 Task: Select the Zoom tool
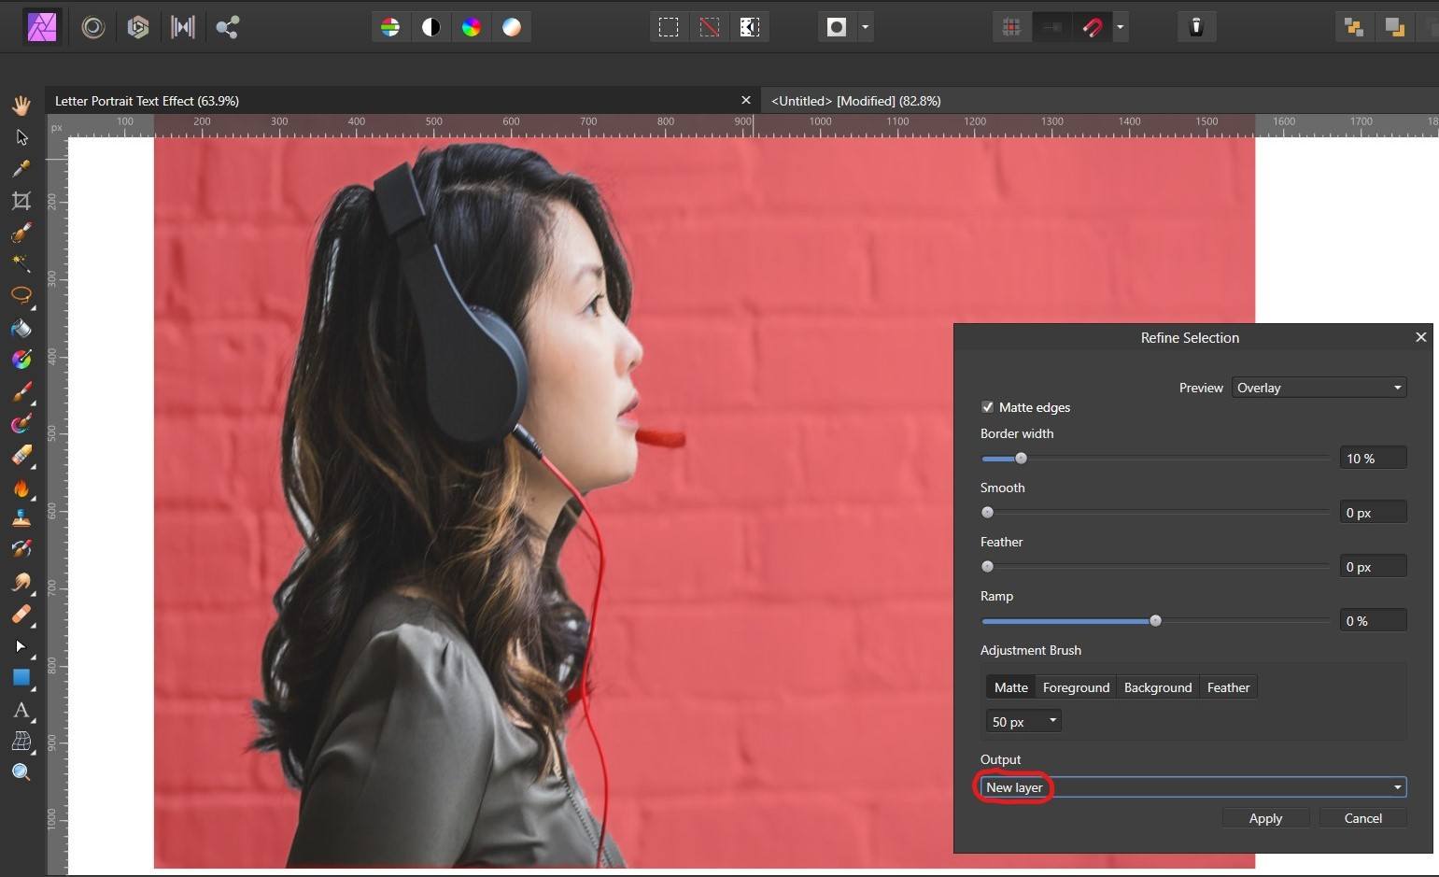21,771
